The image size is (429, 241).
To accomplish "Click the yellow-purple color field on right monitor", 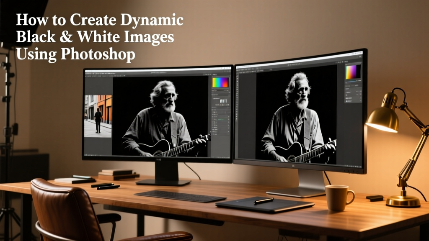I will (353, 72).
